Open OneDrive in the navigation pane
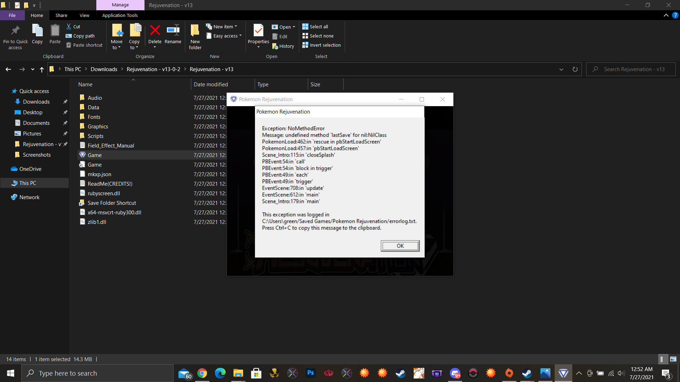The width and height of the screenshot is (680, 382). pyautogui.click(x=30, y=169)
